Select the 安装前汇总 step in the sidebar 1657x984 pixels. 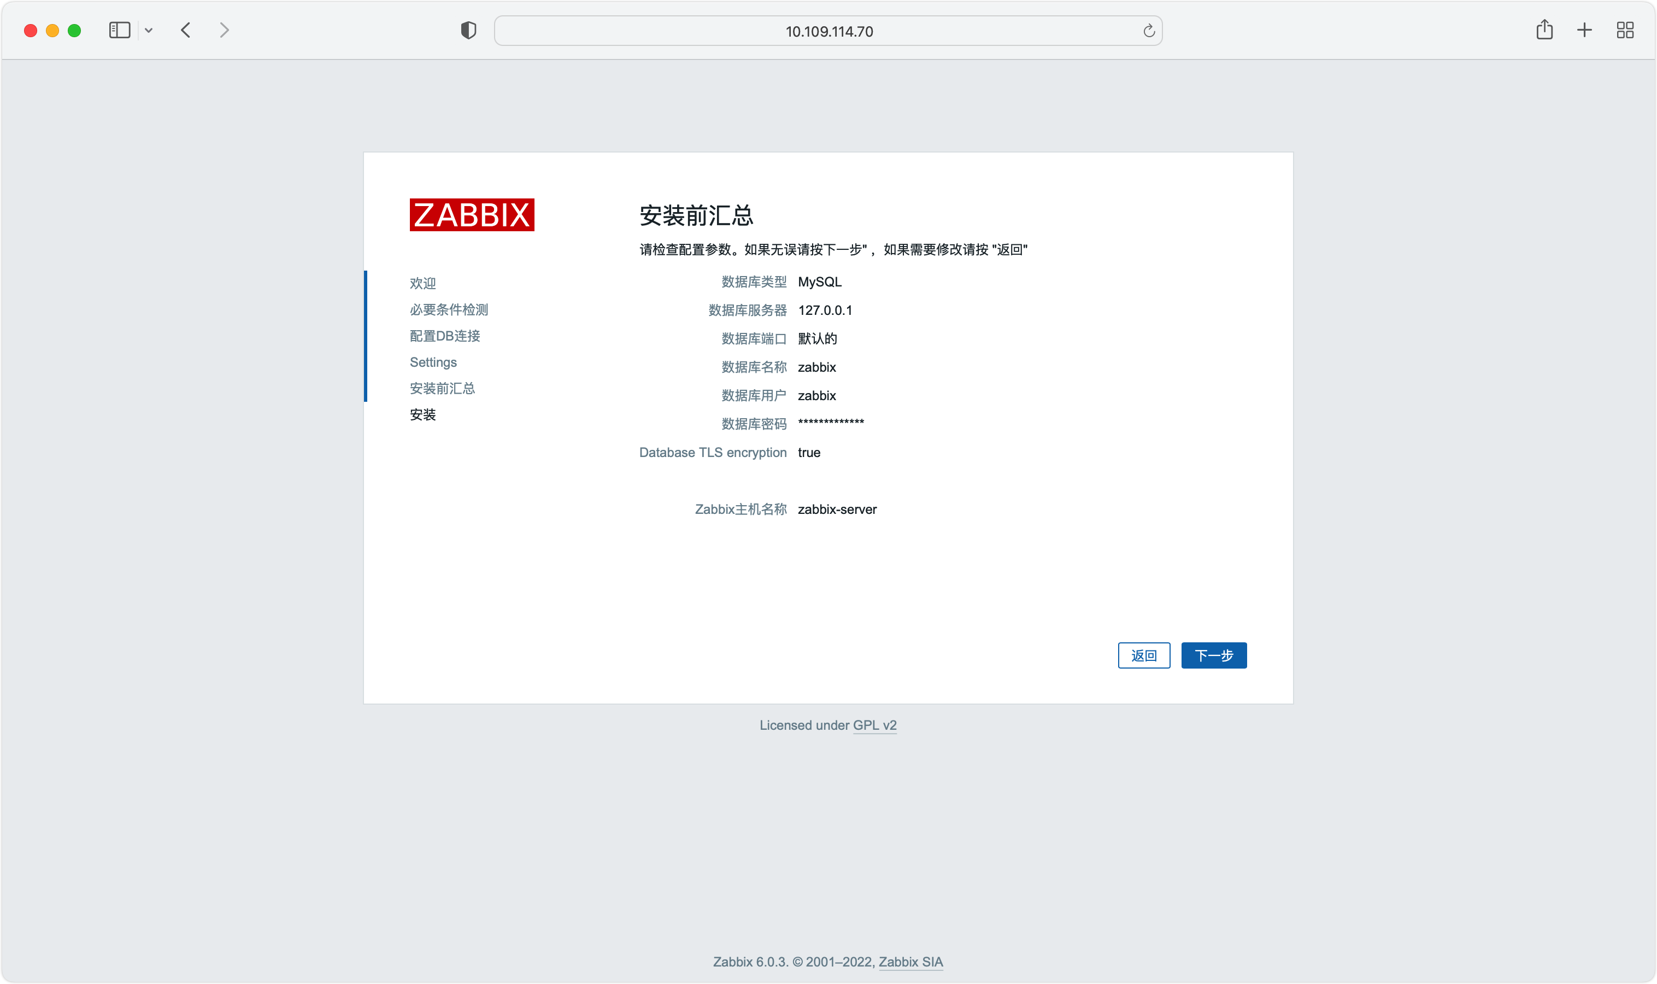click(442, 389)
